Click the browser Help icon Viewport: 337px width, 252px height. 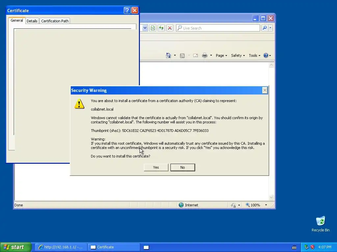pyautogui.click(x=266, y=55)
